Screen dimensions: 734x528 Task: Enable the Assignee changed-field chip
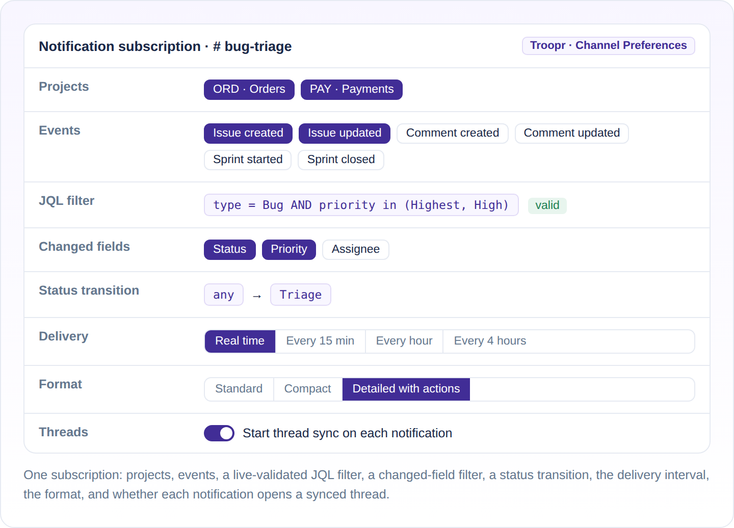point(355,250)
